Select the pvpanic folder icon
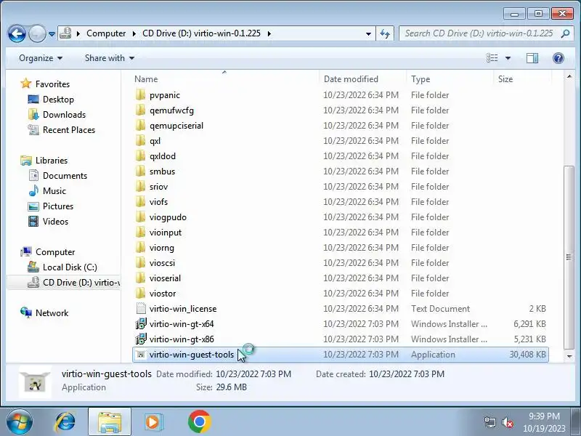581x436 pixels. pyautogui.click(x=140, y=95)
